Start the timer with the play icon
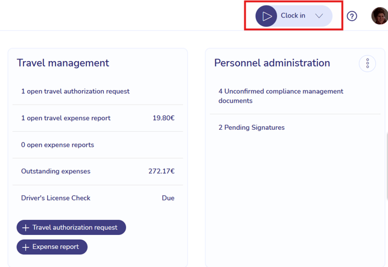Image resolution: width=388 pixels, height=267 pixels. click(x=266, y=16)
